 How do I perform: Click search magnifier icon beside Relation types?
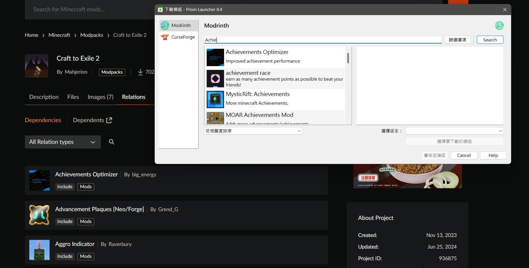click(111, 142)
